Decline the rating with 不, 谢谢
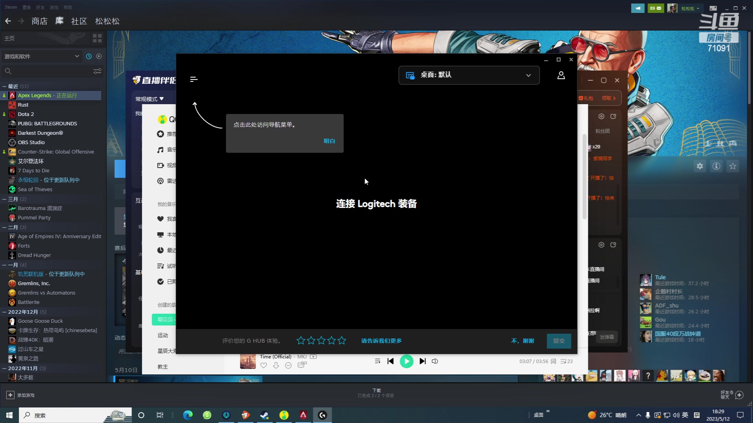Image resolution: width=753 pixels, height=423 pixels. (x=522, y=341)
